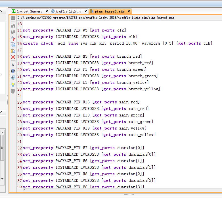Copy selected text using the toolbar
Screen dimensions: 222x198
coord(13,45)
